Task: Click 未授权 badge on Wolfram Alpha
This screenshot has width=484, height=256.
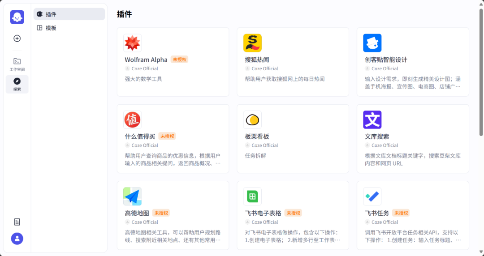Action: click(x=179, y=60)
